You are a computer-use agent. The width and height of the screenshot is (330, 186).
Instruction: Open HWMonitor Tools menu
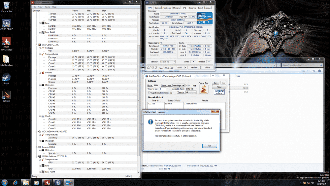(x=47, y=7)
